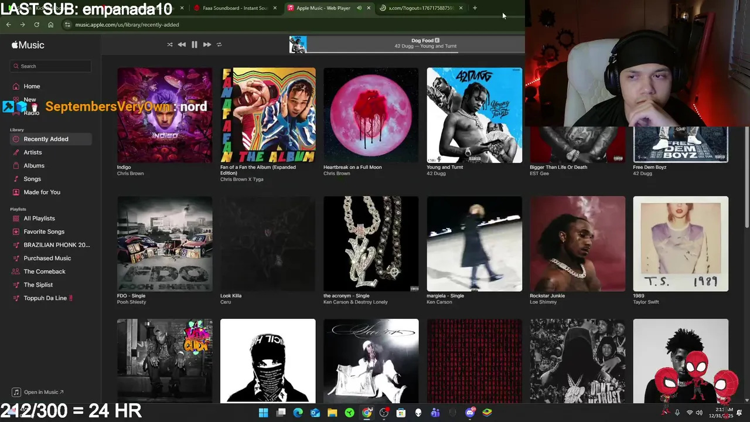Viewport: 750px width, 422px height.
Task: Click the Bigger Than Life Or Death title
Action: click(x=558, y=167)
